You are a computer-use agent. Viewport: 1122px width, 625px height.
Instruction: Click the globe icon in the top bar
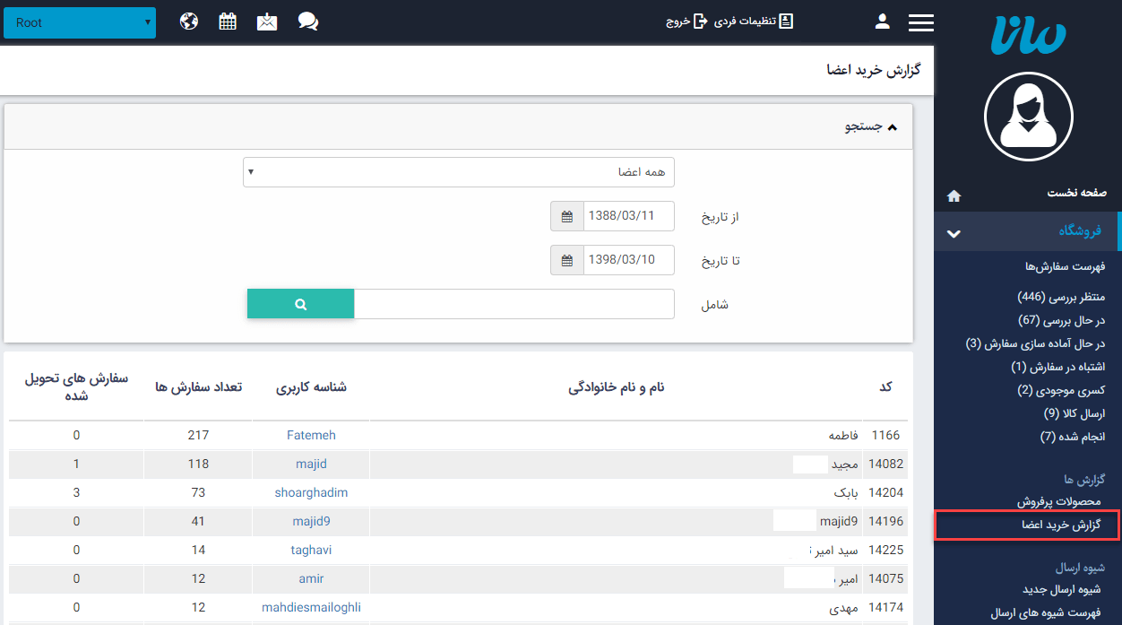(188, 22)
